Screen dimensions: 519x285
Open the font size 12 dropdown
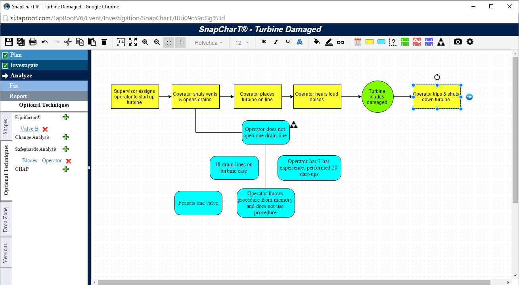point(242,43)
